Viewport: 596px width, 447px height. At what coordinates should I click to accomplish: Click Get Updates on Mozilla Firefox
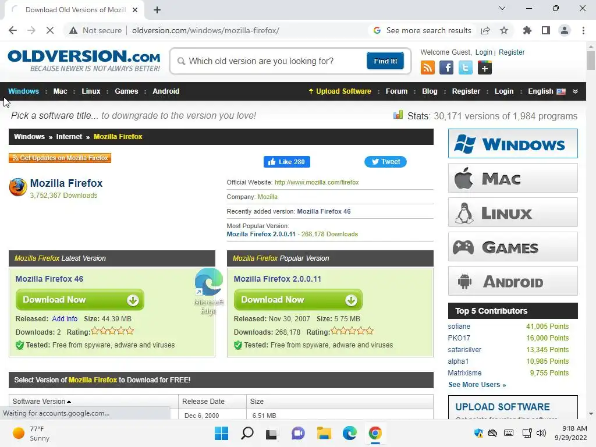pos(60,158)
